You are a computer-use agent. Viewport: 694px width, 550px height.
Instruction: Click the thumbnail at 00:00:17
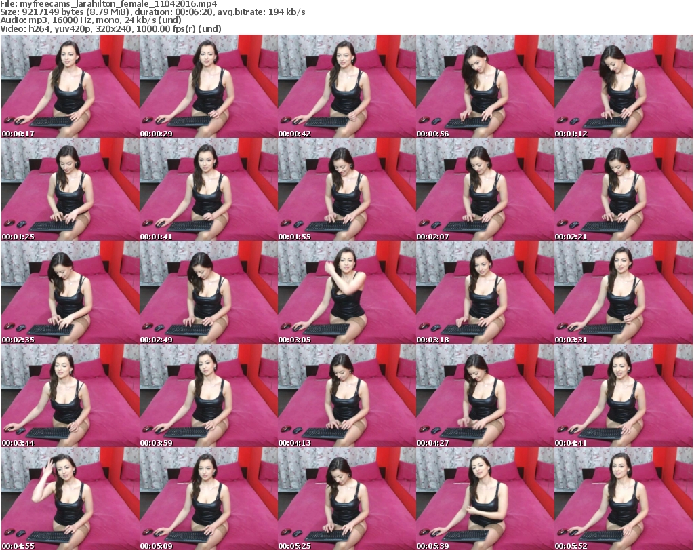pyautogui.click(x=70, y=86)
